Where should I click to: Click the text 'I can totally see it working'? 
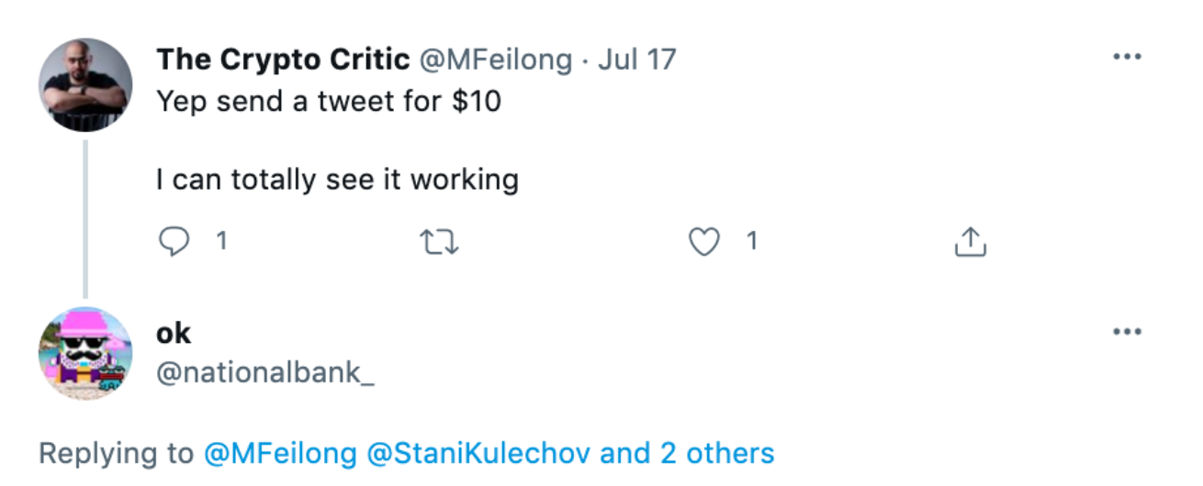(x=337, y=180)
